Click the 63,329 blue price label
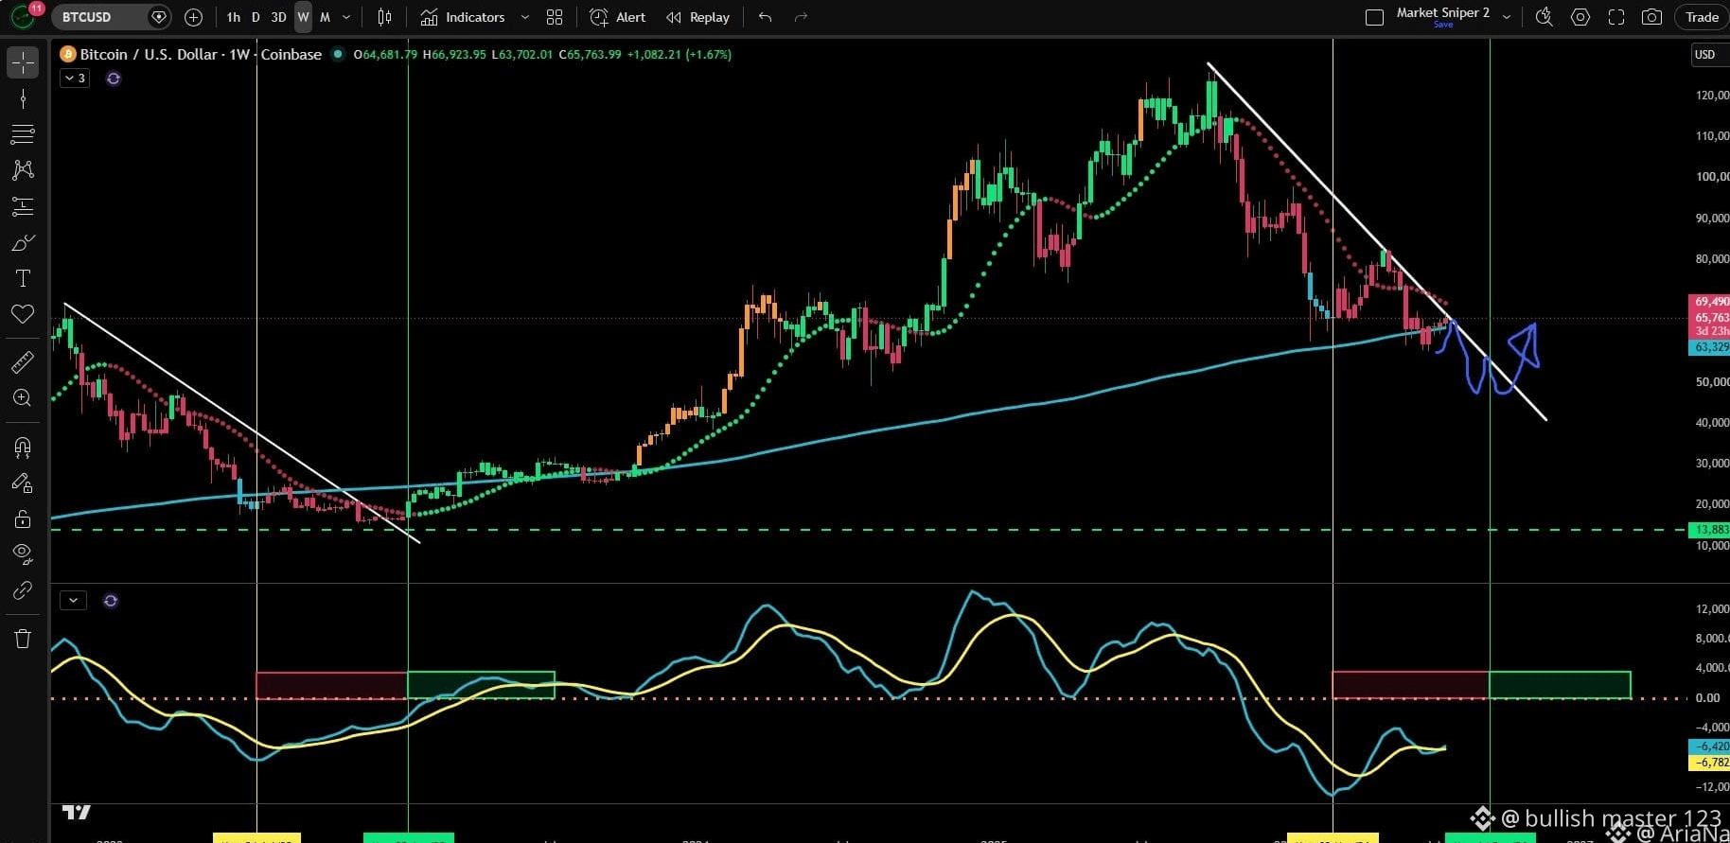Screen dimensions: 1730x843 click(1709, 347)
